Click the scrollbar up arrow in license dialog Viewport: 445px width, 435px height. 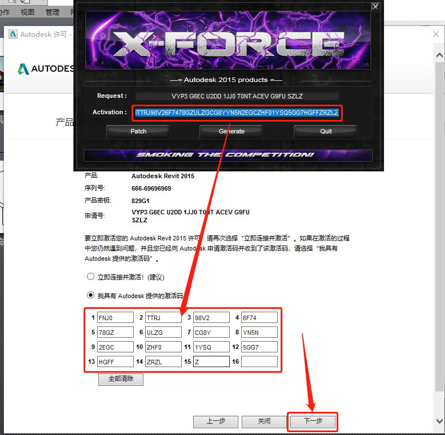pos(439,55)
